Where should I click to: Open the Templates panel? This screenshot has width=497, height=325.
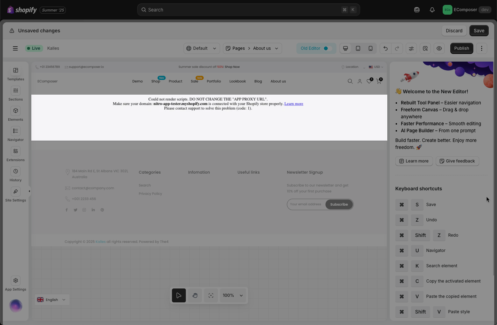tap(16, 74)
